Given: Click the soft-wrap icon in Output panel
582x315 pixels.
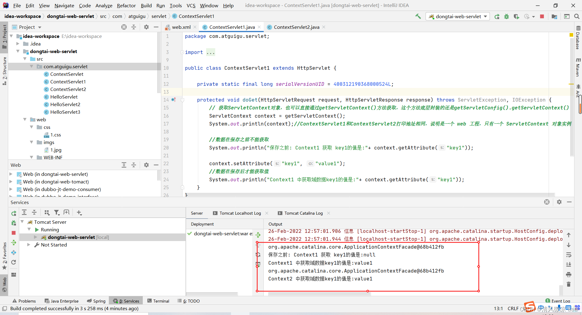Looking at the screenshot, I should click(569, 255).
